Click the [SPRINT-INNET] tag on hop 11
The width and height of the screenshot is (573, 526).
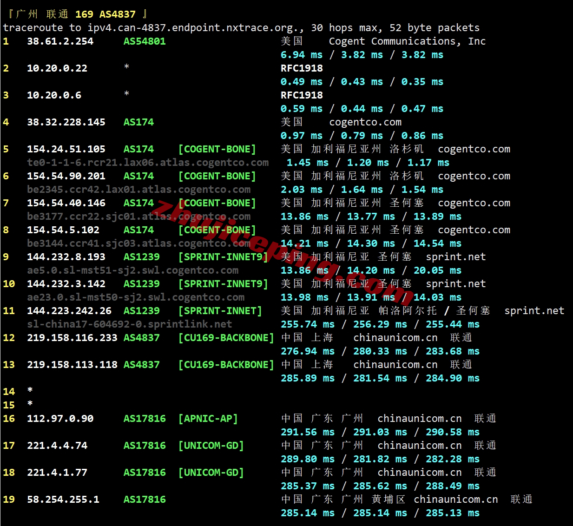pos(220,311)
